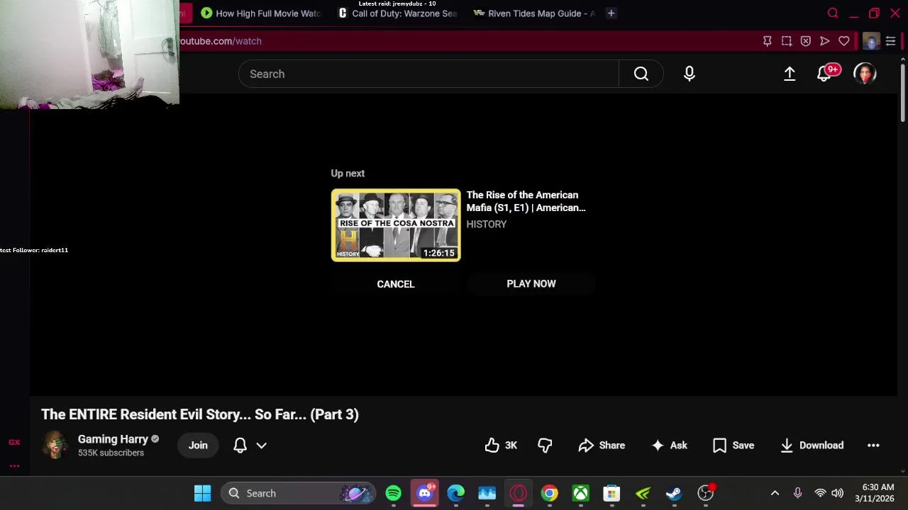
Task: Open system tray microphone indicator
Action: 797,493
